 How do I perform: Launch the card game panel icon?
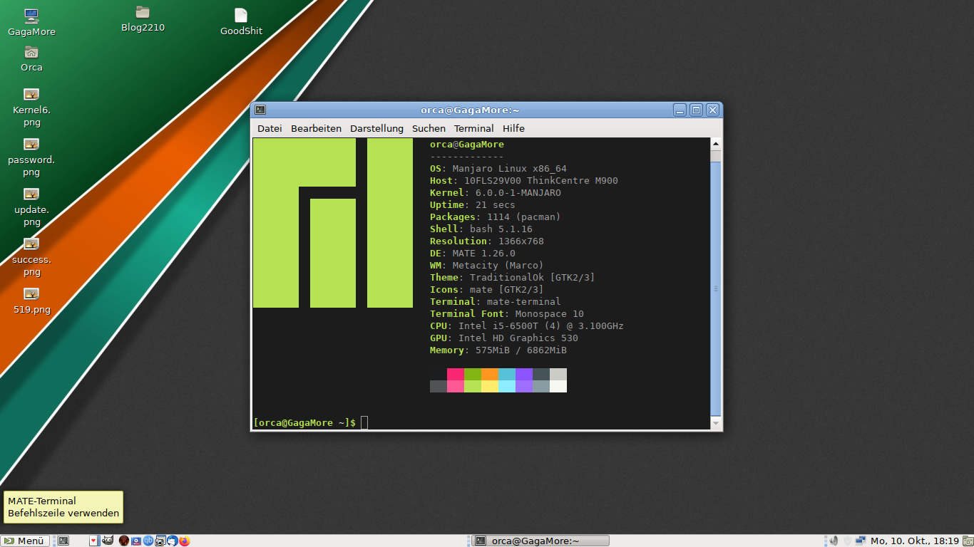[94, 541]
